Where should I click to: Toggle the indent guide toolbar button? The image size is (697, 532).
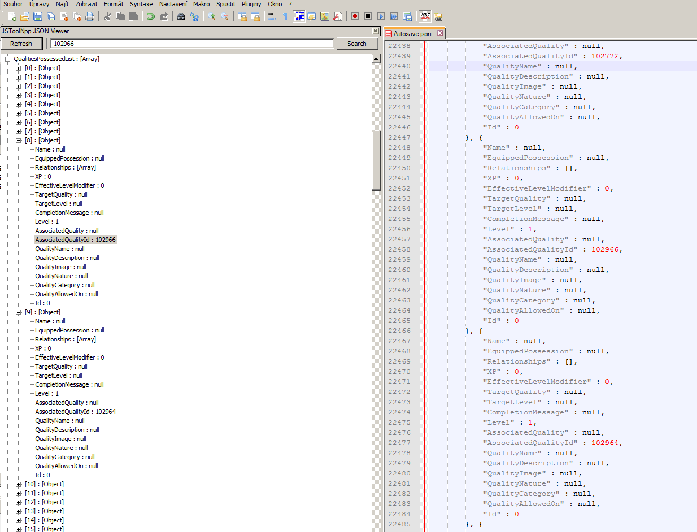click(x=299, y=16)
